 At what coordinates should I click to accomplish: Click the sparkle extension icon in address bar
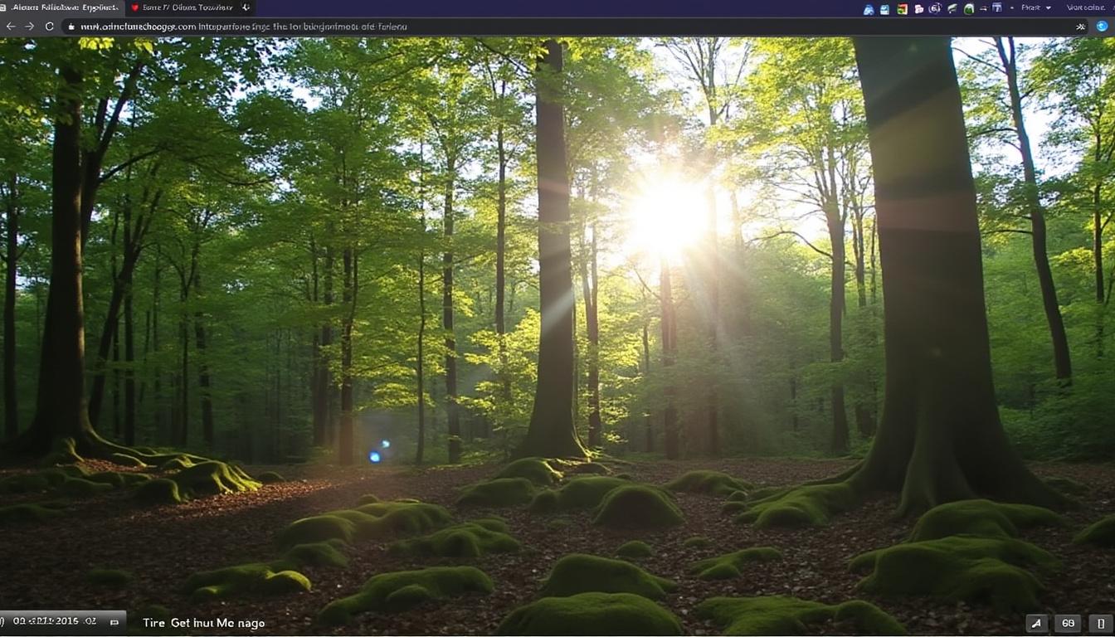pyautogui.click(x=1080, y=27)
